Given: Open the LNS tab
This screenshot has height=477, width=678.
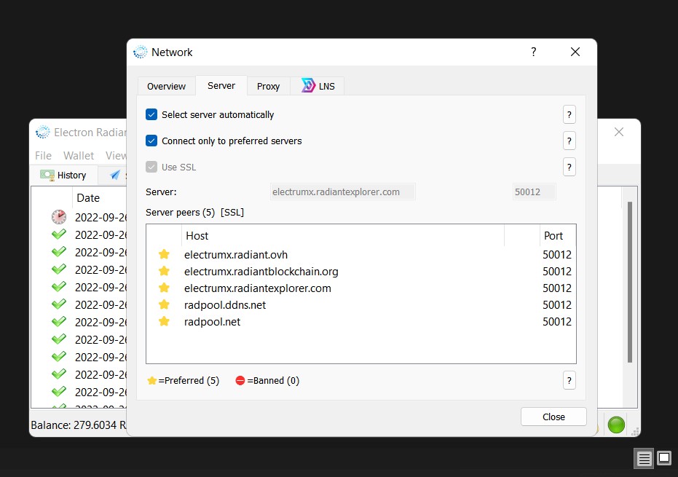Looking at the screenshot, I should [318, 86].
